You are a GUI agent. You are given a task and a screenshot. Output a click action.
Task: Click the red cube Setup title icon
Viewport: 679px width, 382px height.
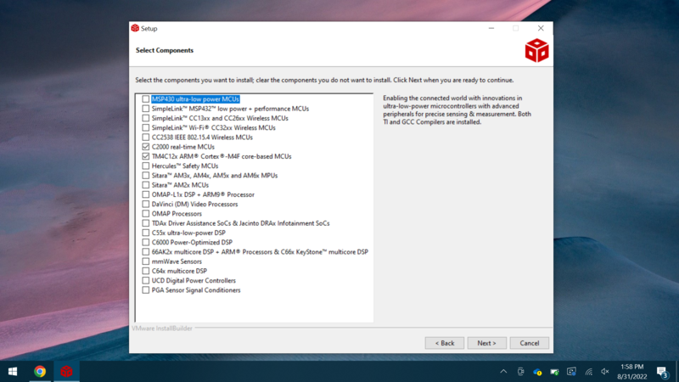(135, 28)
